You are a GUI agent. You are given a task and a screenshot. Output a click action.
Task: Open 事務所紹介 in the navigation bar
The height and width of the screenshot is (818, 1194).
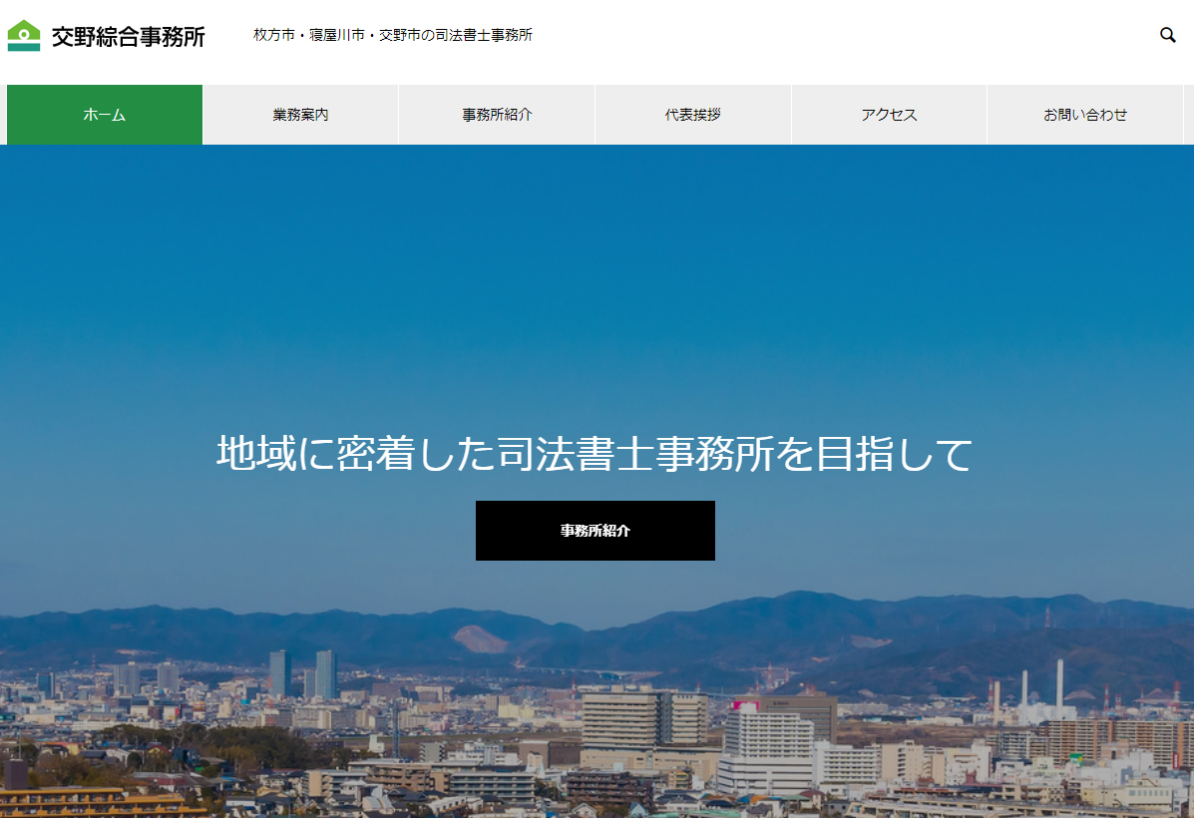coord(497,115)
